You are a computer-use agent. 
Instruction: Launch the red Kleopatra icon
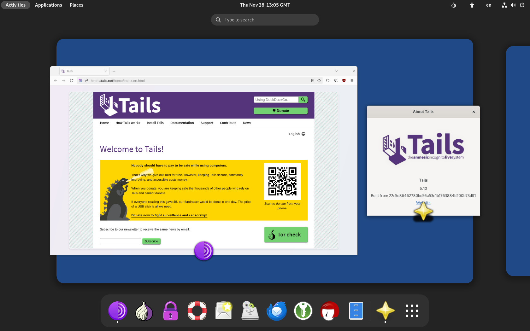point(330,311)
